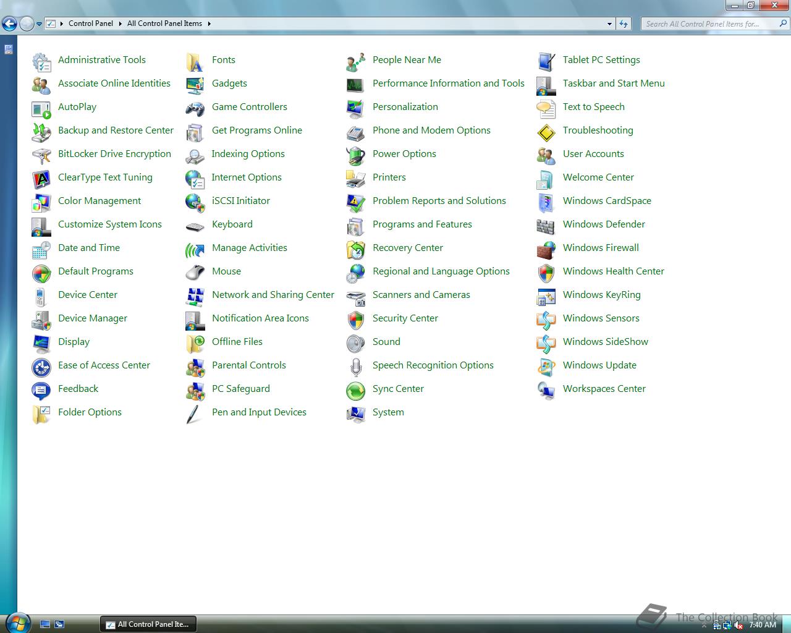Viewport: 791px width, 633px height.
Task: Open the Game Controllers icon
Action: [195, 108]
